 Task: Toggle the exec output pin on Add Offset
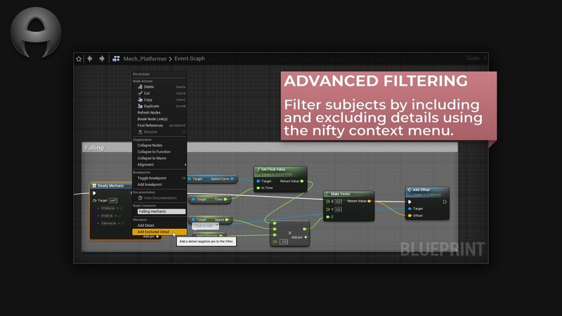pos(444,202)
